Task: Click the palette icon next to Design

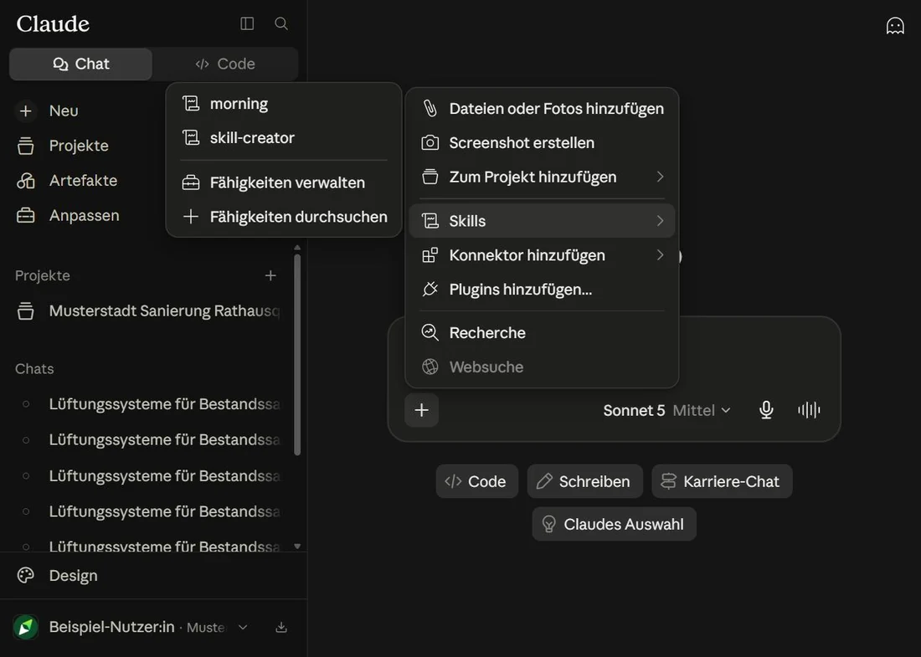Action: (26, 575)
